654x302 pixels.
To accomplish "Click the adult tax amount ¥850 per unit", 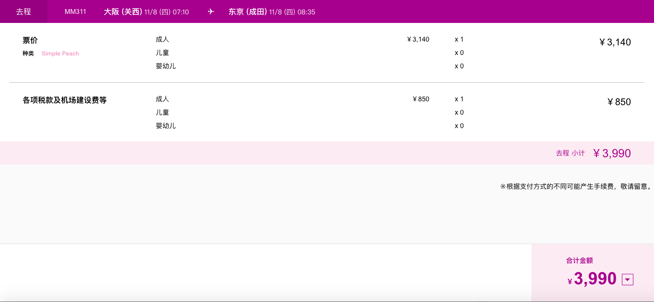I will [421, 99].
